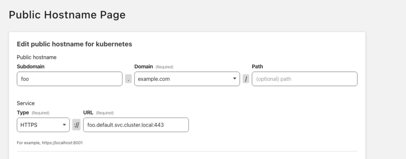
Task: Click the Public Hostname Page heading
Action: [67, 15]
